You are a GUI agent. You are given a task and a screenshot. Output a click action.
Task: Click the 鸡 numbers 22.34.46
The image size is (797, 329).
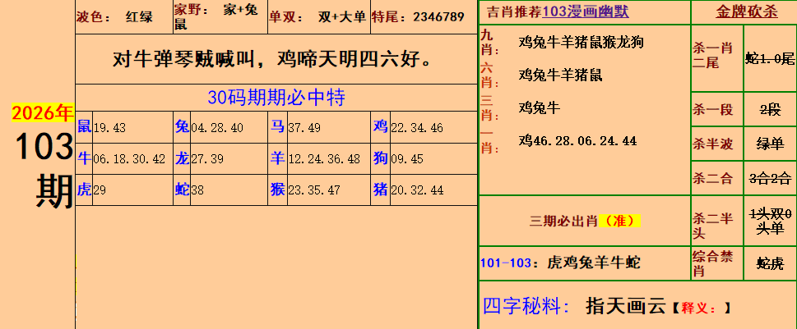417,128
